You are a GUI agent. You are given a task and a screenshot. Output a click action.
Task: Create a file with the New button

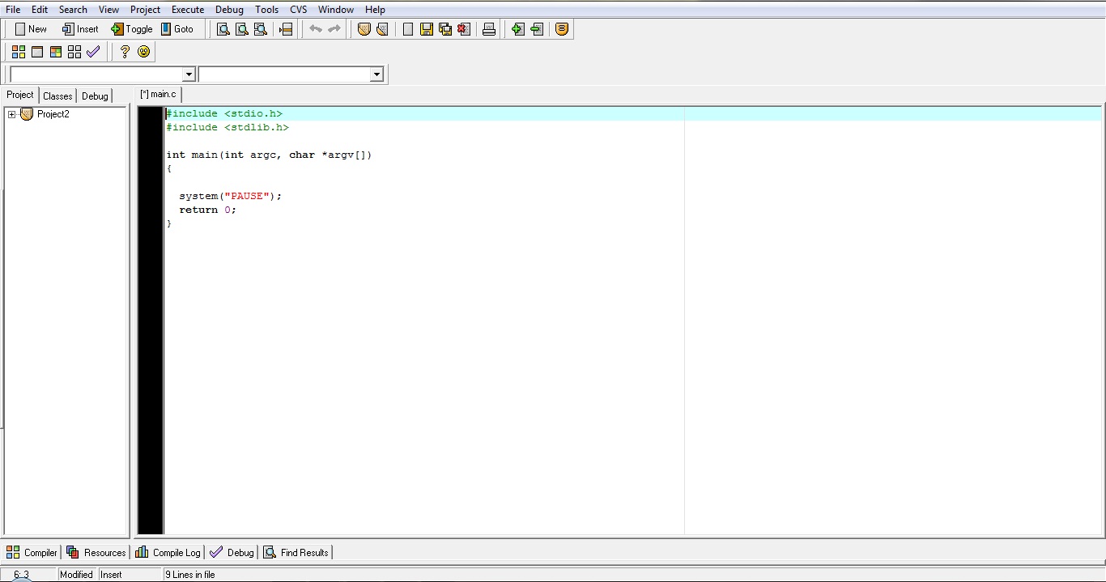30,28
